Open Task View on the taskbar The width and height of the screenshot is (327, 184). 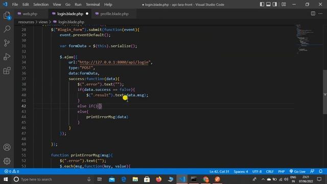click(100, 179)
